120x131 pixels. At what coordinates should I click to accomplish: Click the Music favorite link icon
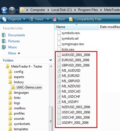pos(4,47)
